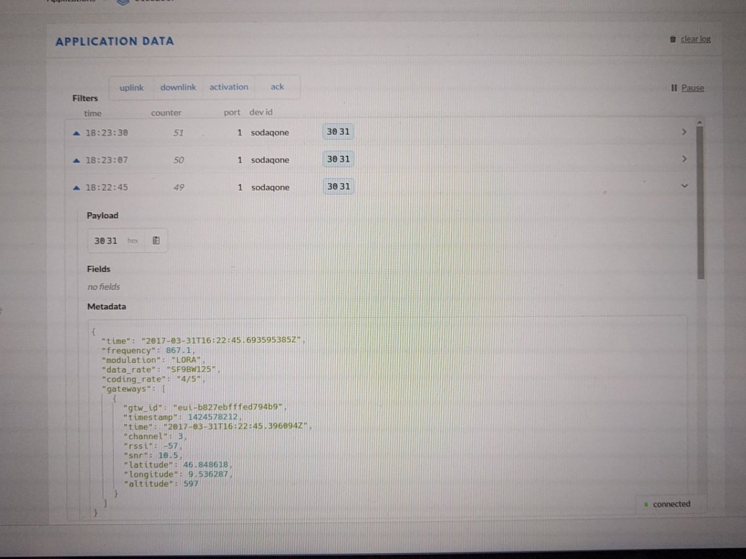
Task: Click the pause bars icon
Action: pyautogui.click(x=674, y=88)
